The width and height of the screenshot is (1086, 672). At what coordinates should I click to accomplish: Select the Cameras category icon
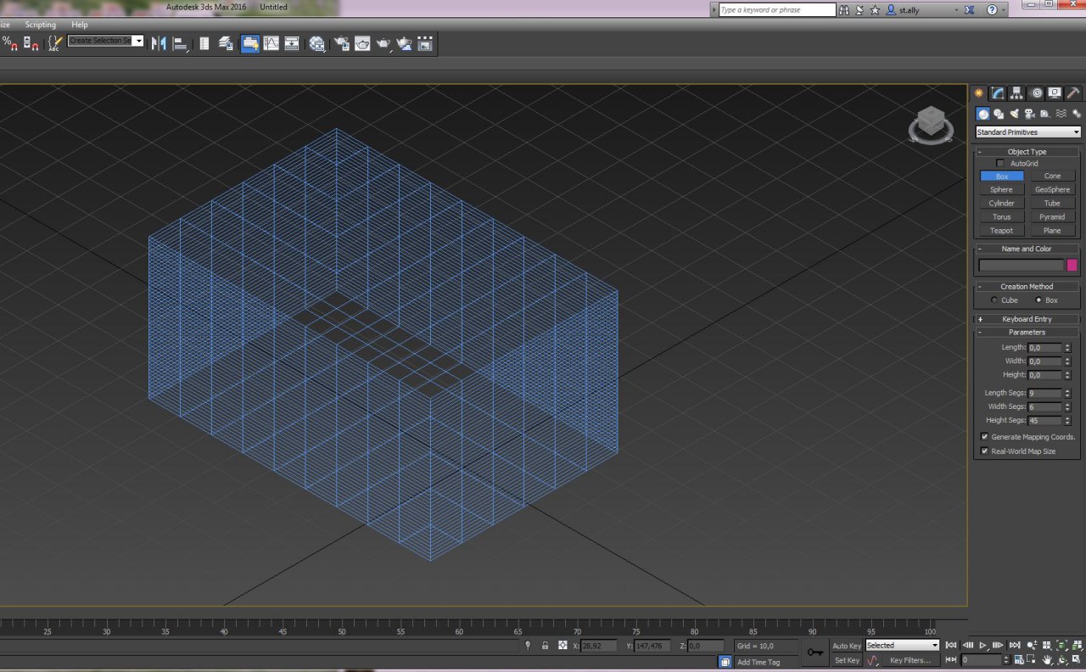[1029, 114]
